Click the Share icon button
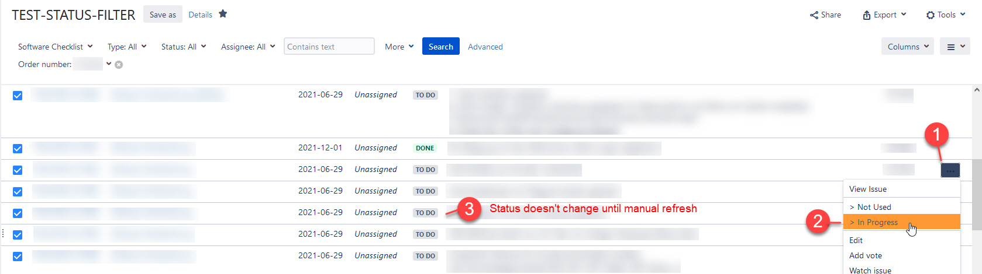The height and width of the screenshot is (274, 982). [825, 15]
